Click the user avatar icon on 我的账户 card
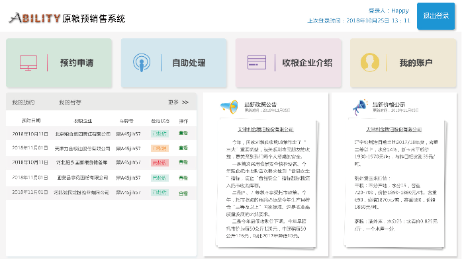This screenshot has width=462, height=259. pyautogui.click(x=370, y=62)
